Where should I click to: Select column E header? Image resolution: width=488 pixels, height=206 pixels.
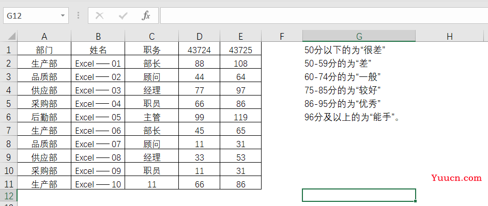point(240,36)
